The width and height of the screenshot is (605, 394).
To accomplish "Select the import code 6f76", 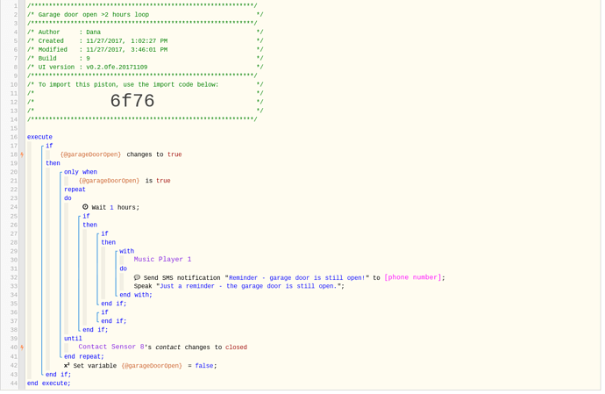I will [132, 101].
